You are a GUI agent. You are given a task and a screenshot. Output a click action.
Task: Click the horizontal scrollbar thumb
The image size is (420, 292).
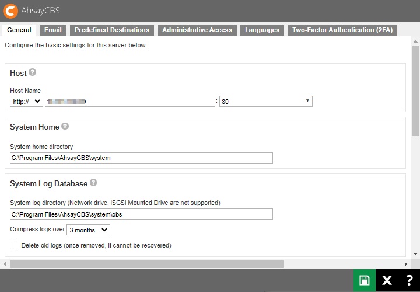(146, 264)
